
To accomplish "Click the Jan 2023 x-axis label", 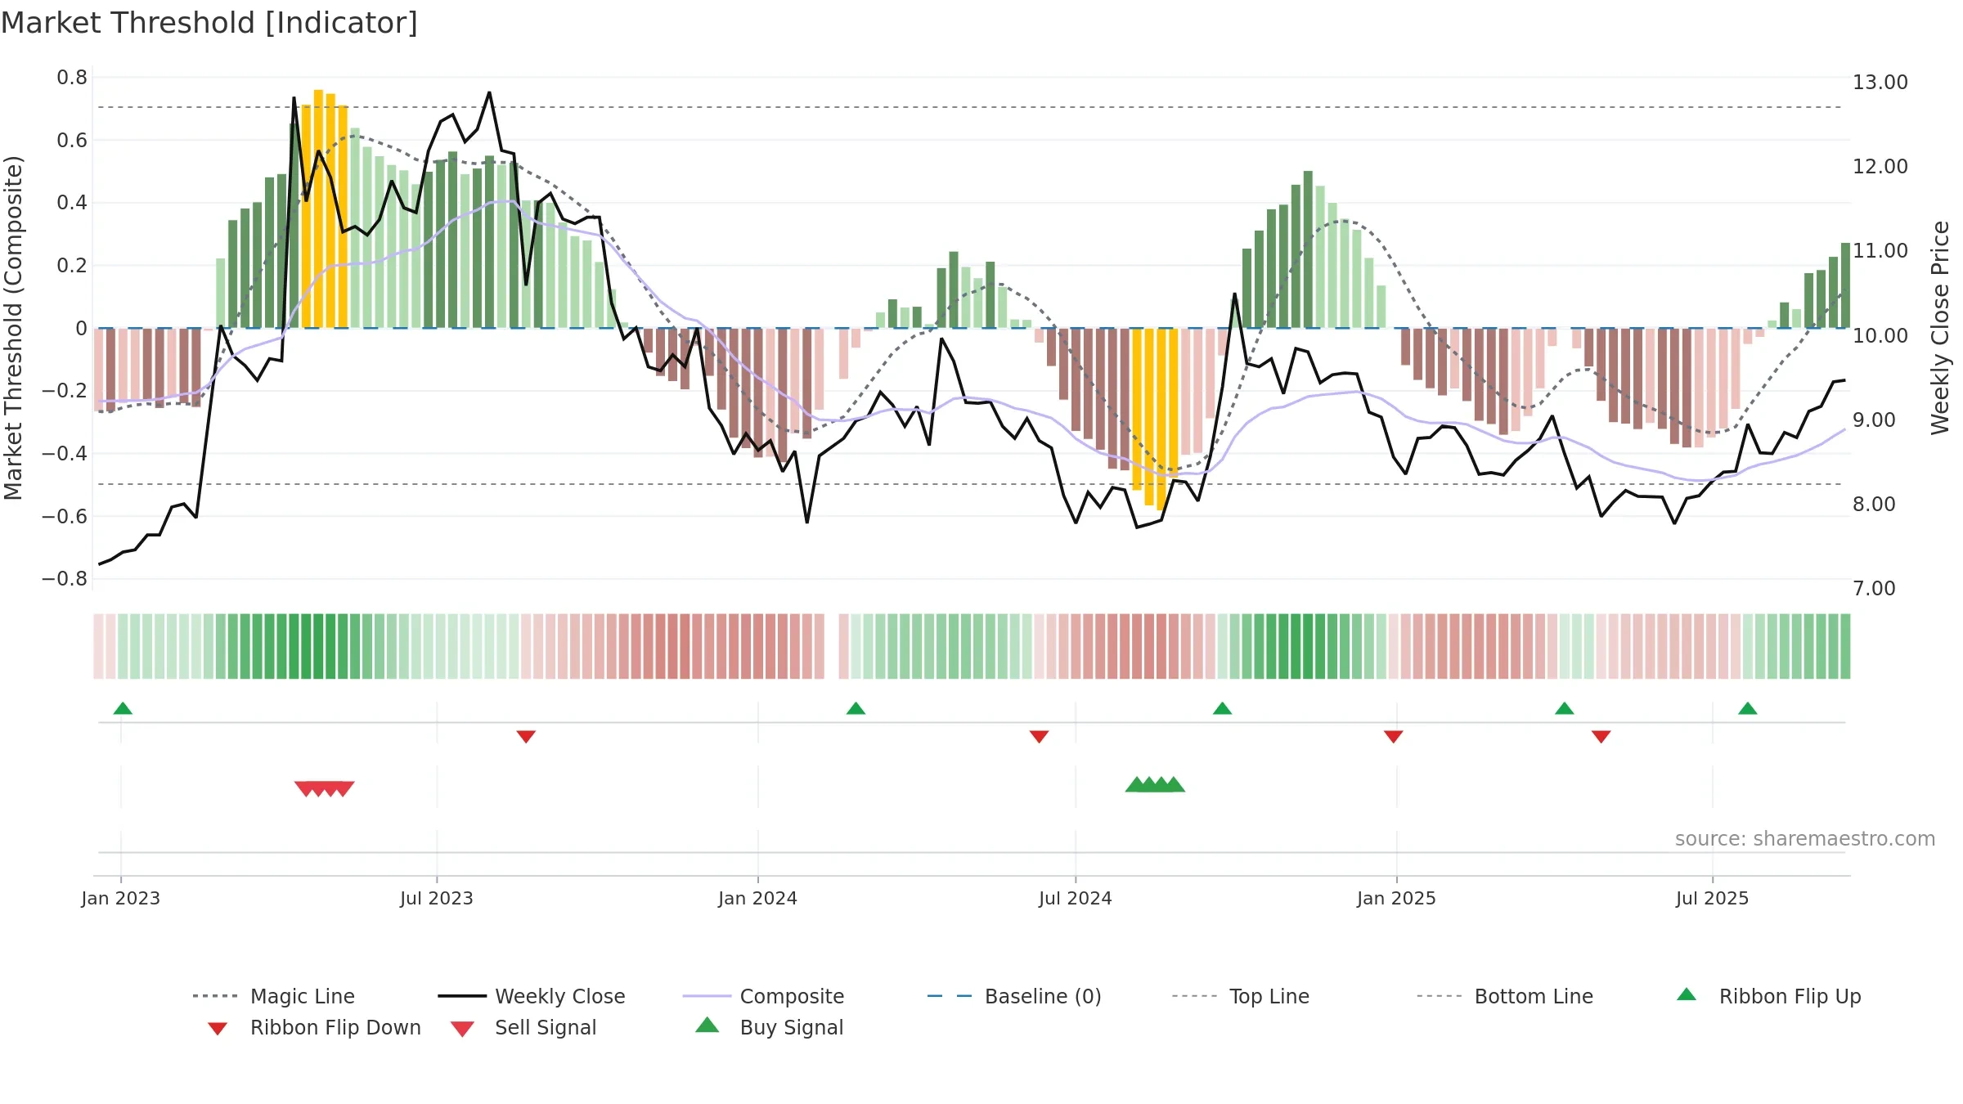I will click(121, 899).
